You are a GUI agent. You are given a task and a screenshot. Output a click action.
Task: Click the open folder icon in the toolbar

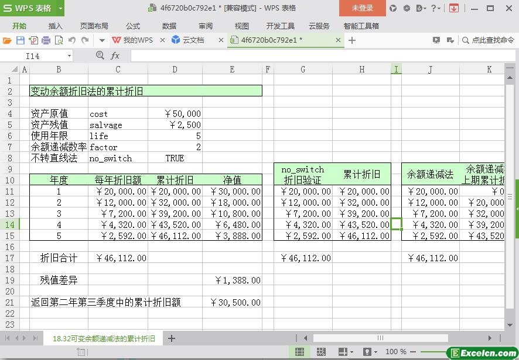pos(7,40)
